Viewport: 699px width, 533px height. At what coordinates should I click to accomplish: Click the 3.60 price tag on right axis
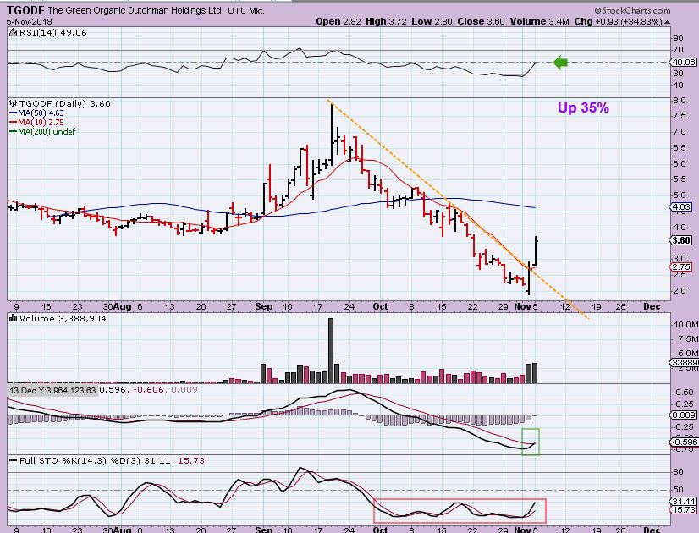point(681,240)
